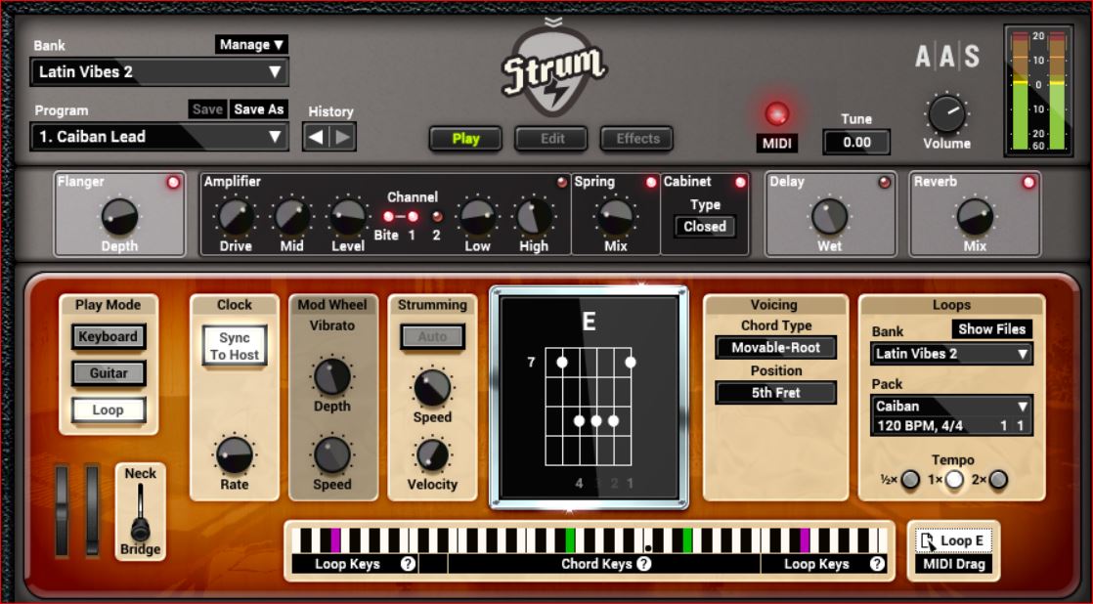1093x604 pixels.
Task: Click the MIDI Drag loop file icon
Action: pos(927,541)
